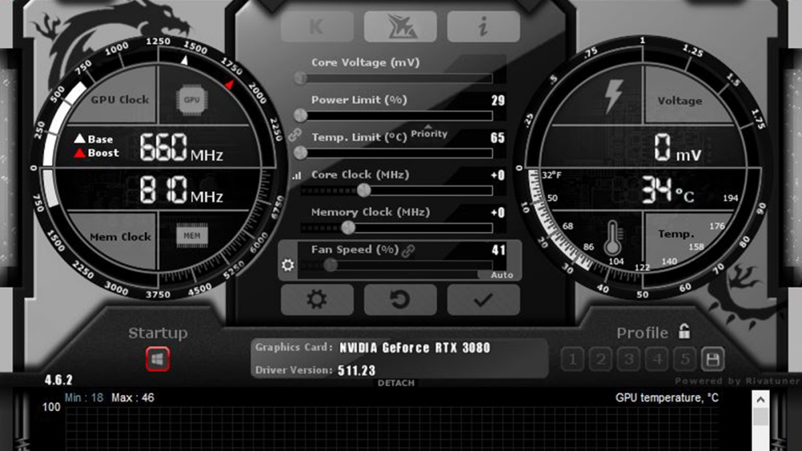This screenshot has width=802, height=451.
Task: Select profile slot 3
Action: click(628, 359)
